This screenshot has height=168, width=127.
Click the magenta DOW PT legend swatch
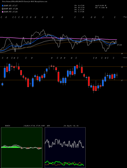pyautogui.click(x=3, y=12)
